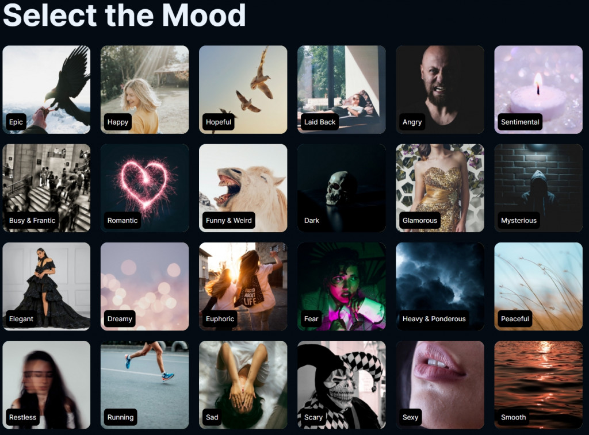This screenshot has width=589, height=435.
Task: Select the Epic mood tile
Action: (x=46, y=90)
